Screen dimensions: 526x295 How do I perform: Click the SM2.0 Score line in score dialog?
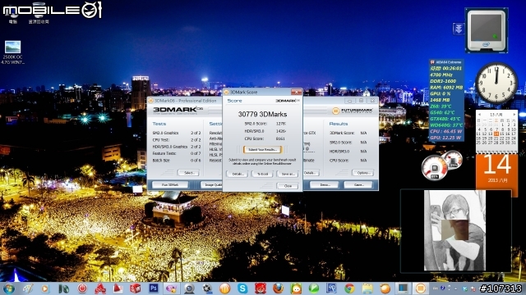tap(265, 124)
